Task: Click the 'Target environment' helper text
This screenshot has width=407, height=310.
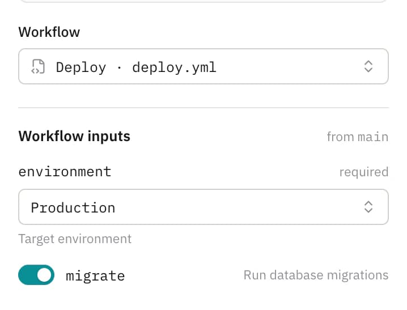Action: coord(75,239)
